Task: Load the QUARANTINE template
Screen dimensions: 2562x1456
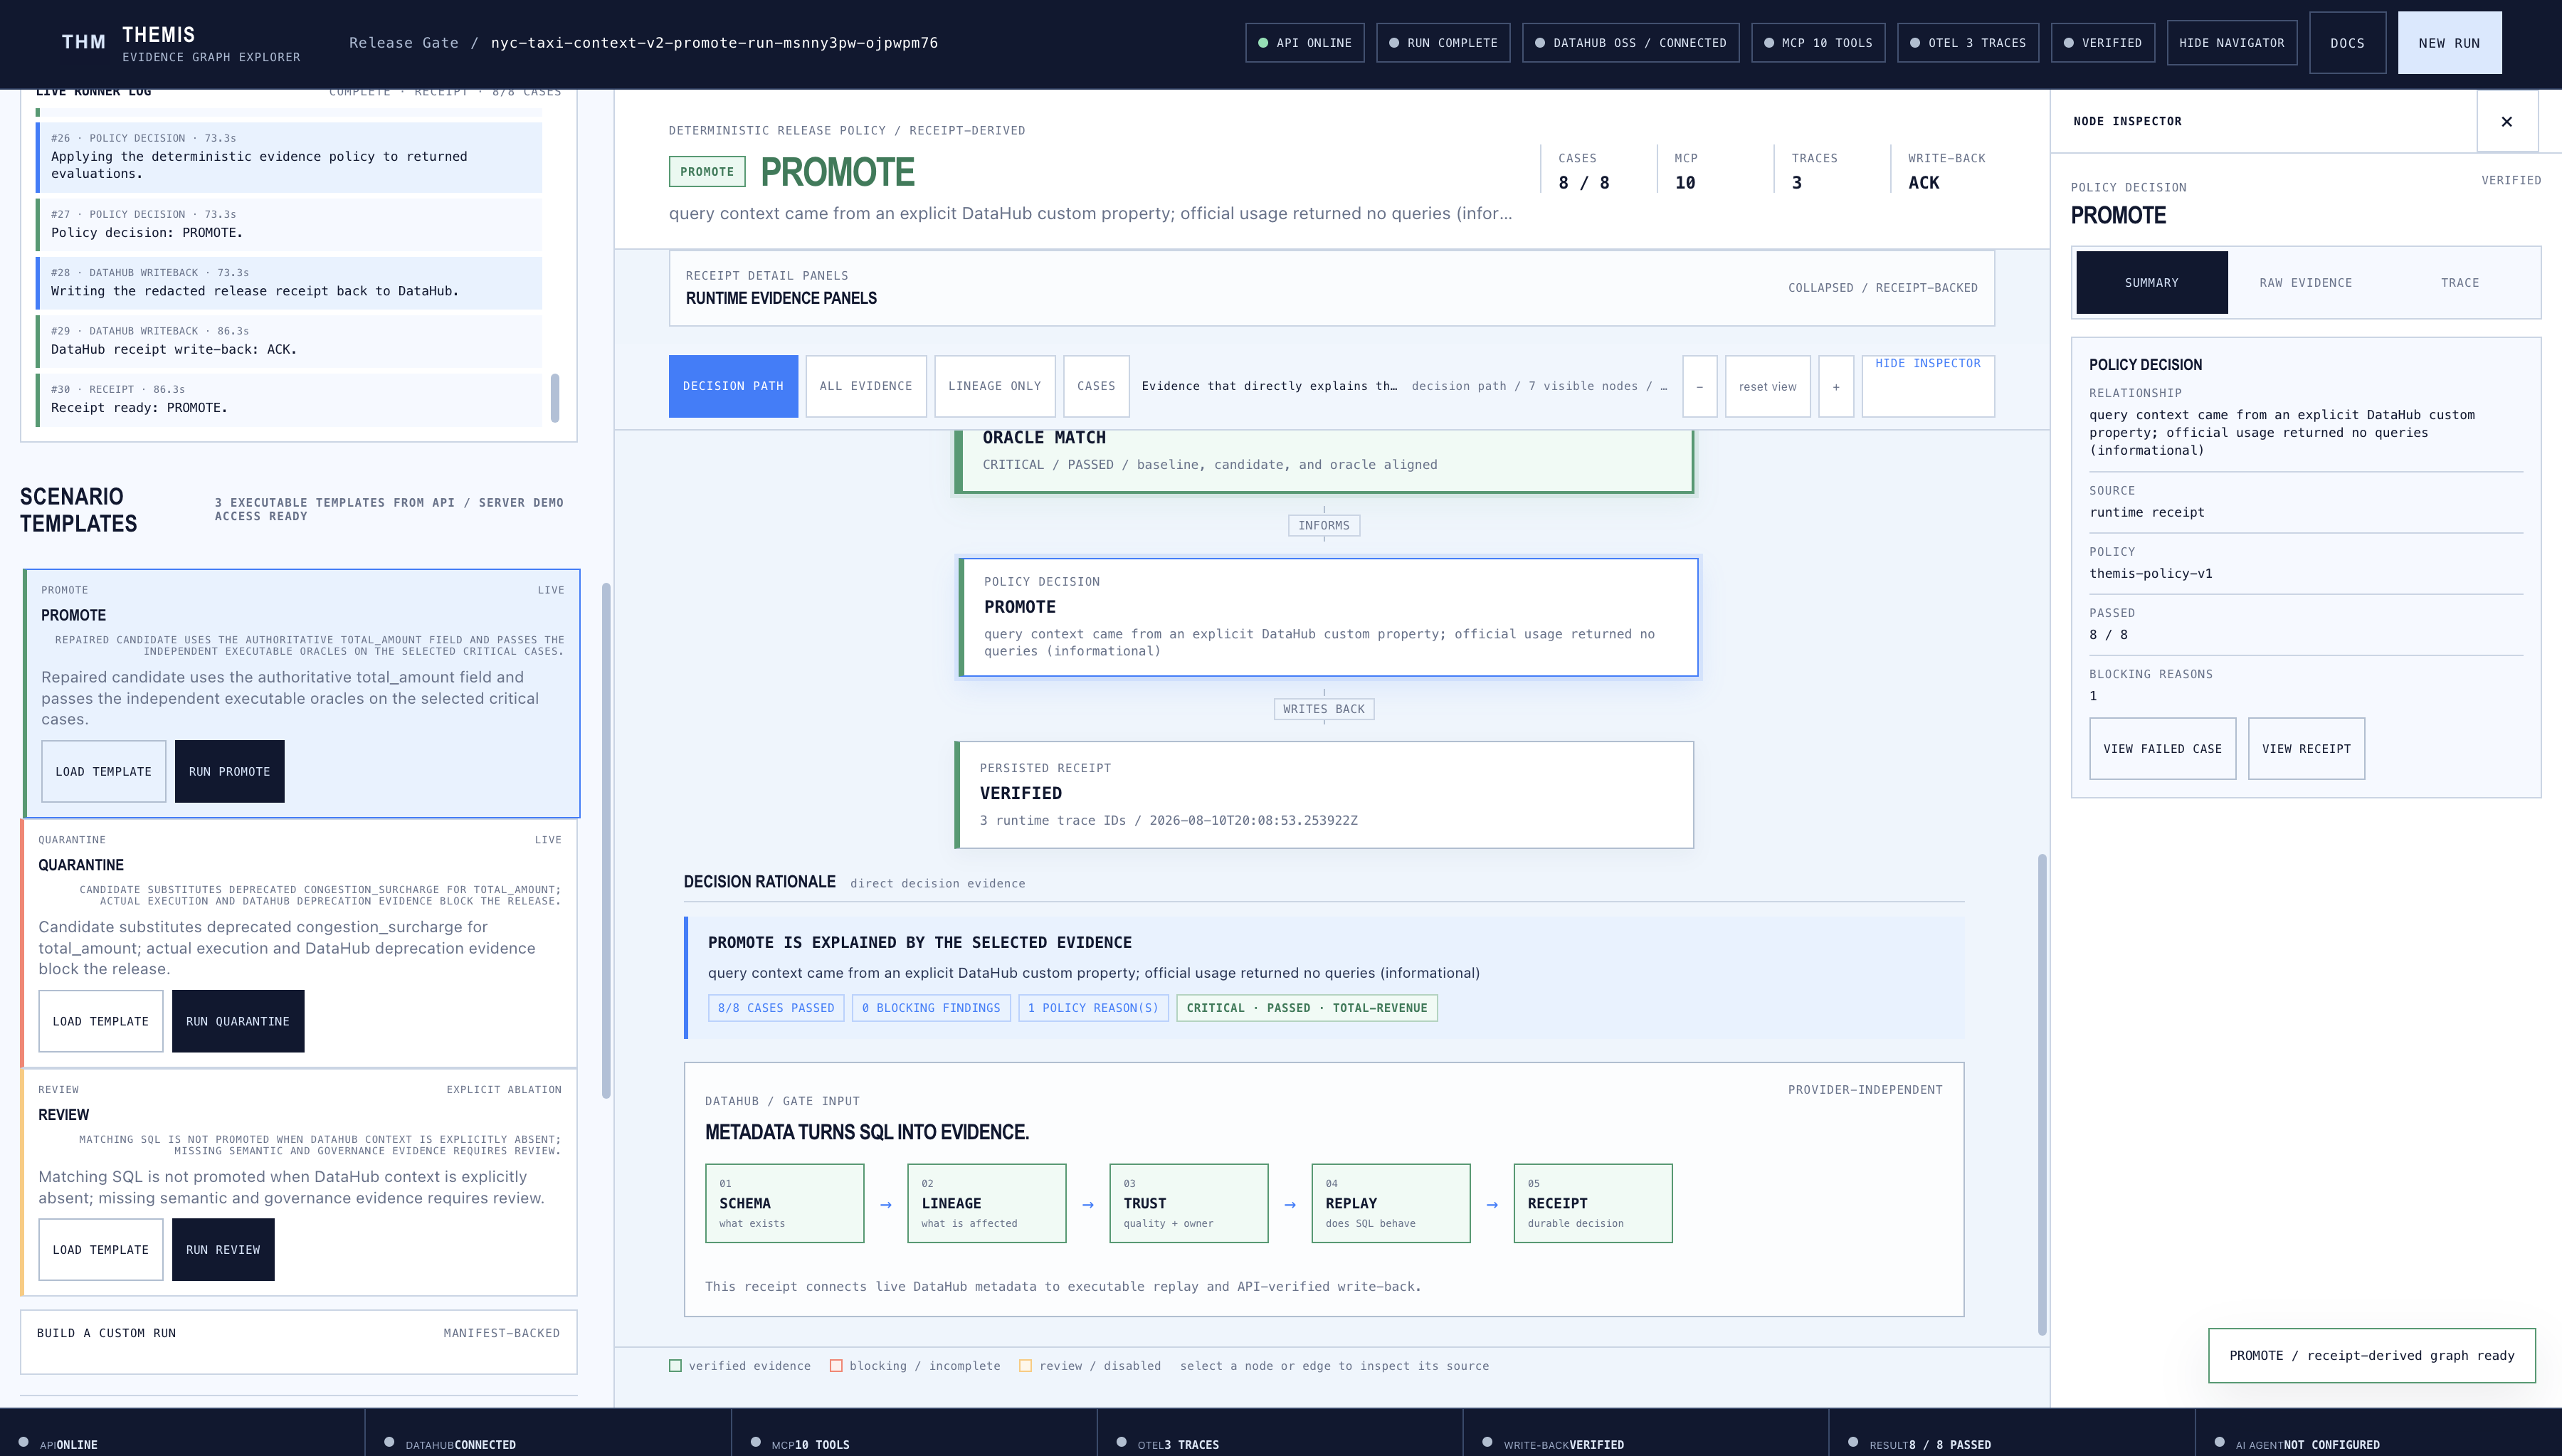Action: pos(100,1021)
